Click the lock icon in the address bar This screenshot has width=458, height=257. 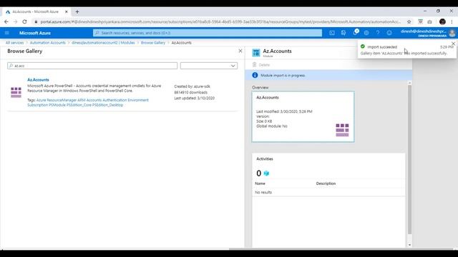click(36, 21)
